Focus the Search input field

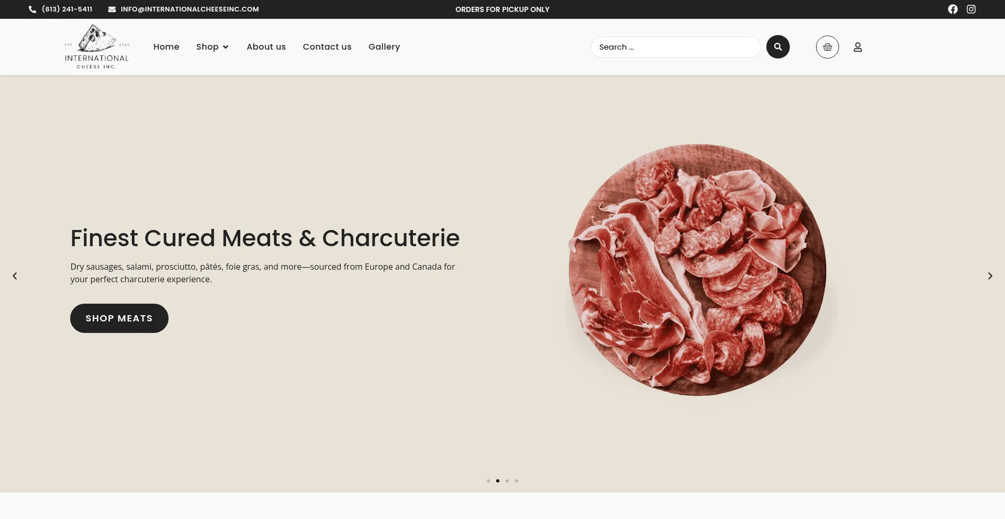(x=676, y=47)
